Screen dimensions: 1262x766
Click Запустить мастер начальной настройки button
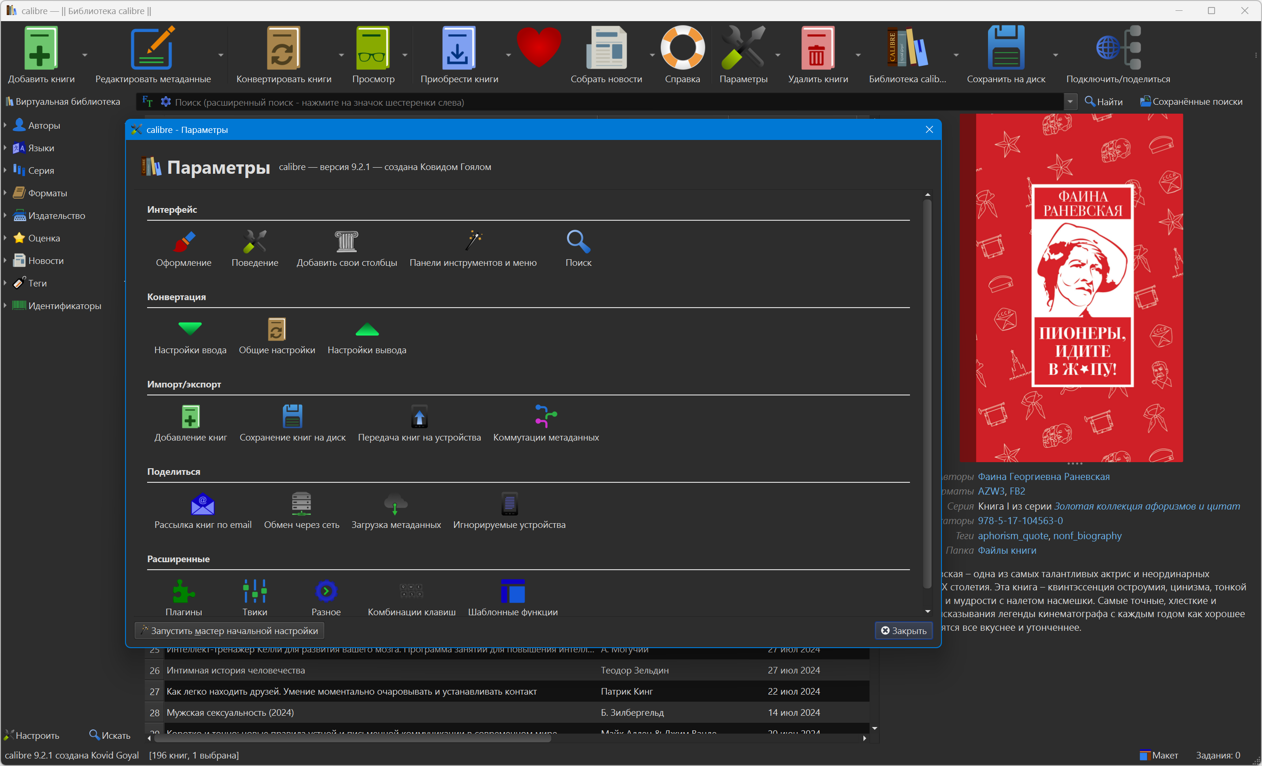pyautogui.click(x=229, y=630)
